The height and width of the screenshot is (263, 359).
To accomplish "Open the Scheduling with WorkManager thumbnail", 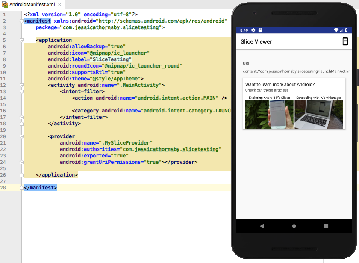I will [x=319, y=114].
